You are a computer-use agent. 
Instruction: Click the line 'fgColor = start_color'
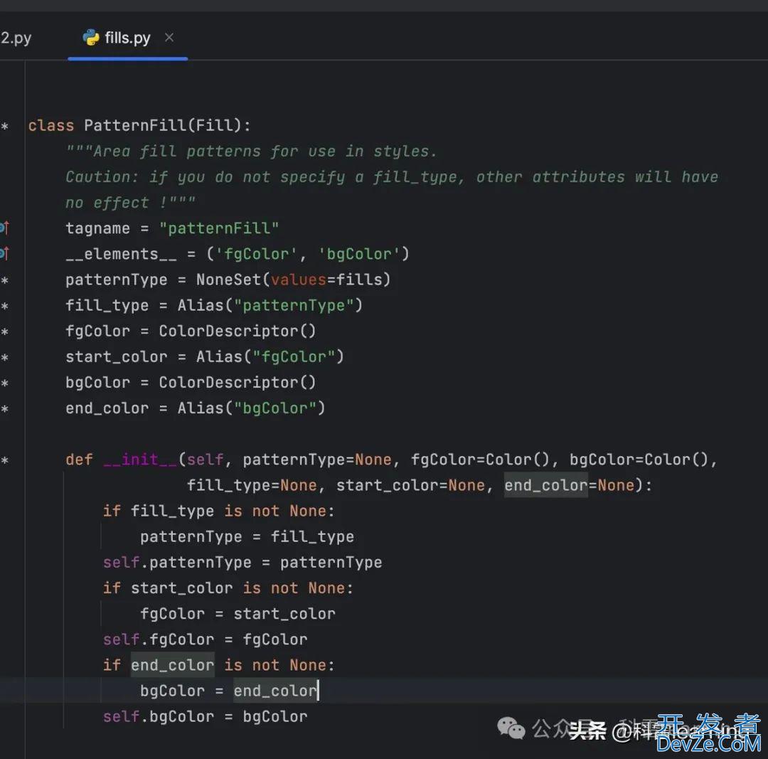238,613
